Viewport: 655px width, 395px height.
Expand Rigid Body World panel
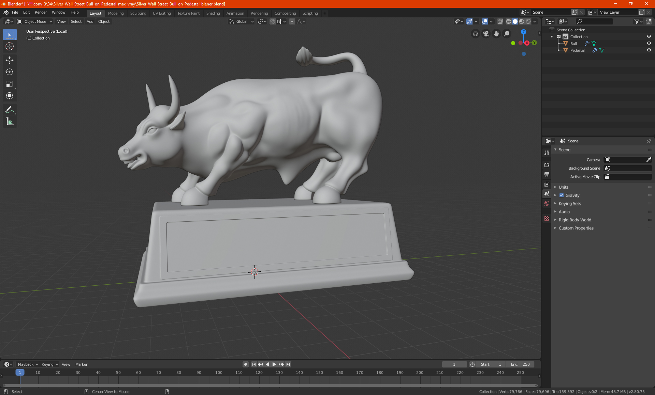click(x=575, y=220)
